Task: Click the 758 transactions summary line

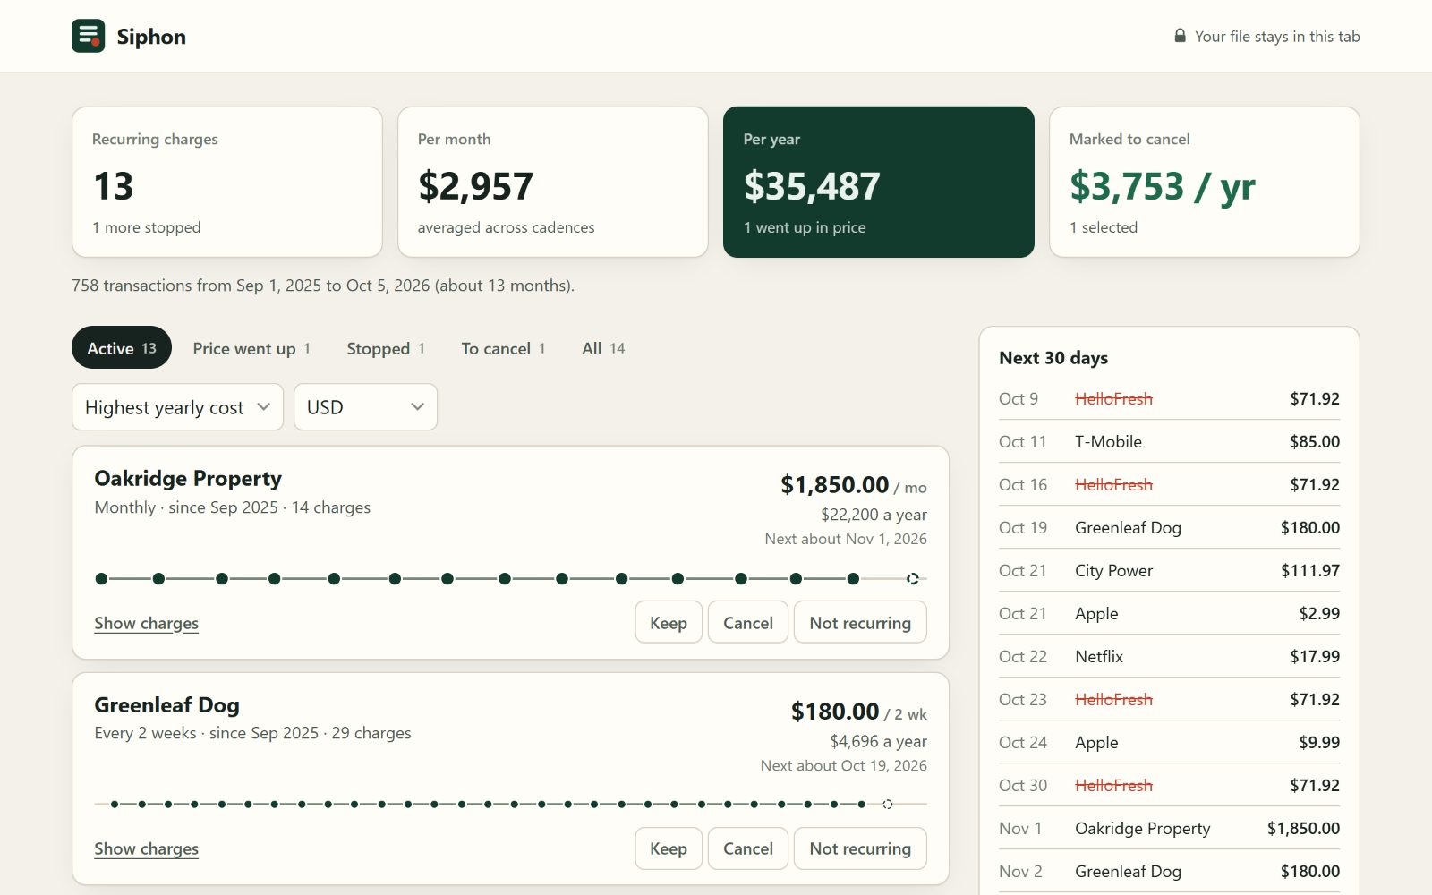Action: 323,286
